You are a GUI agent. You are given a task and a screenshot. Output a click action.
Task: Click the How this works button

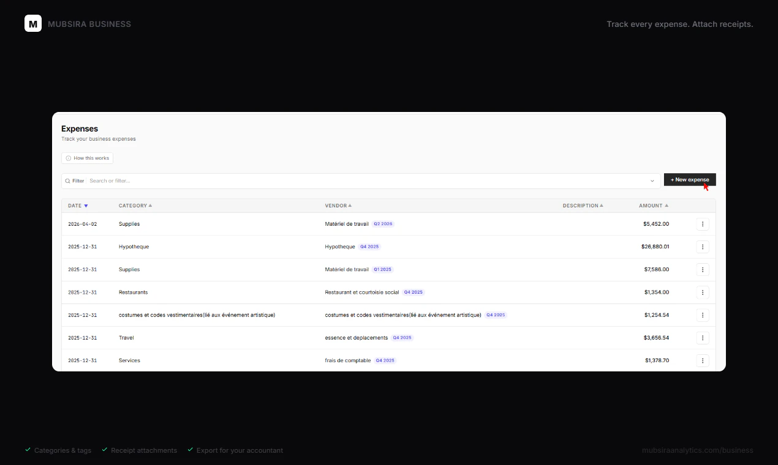tap(87, 158)
